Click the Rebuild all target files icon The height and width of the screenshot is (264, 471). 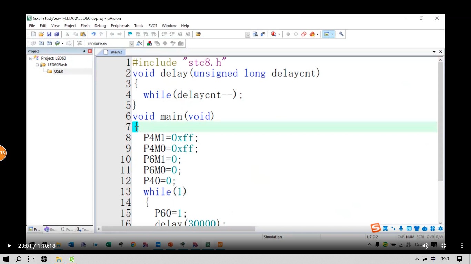point(49,43)
